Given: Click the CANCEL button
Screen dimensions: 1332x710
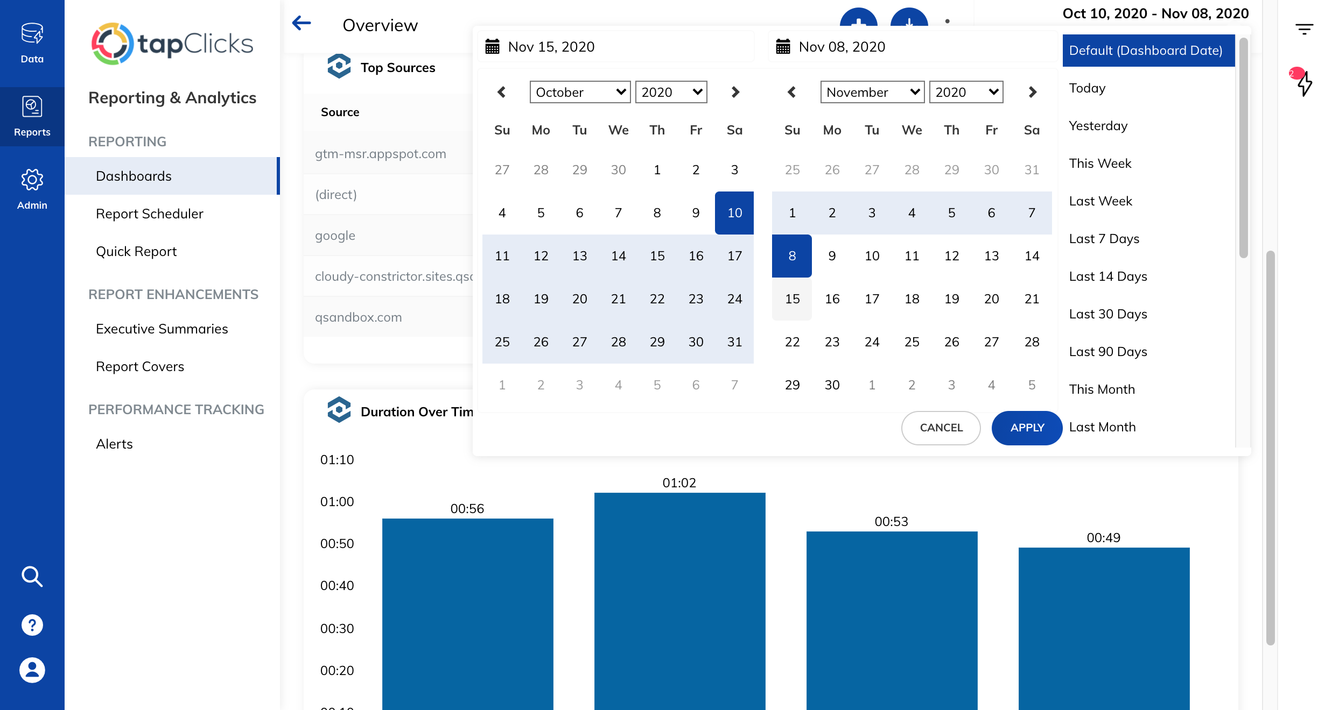Looking at the screenshot, I should point(941,428).
